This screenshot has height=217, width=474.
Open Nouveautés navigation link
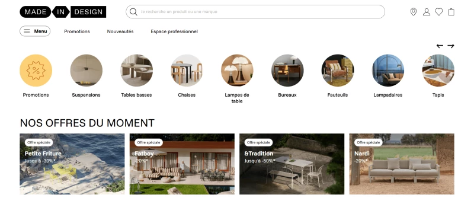coord(120,31)
